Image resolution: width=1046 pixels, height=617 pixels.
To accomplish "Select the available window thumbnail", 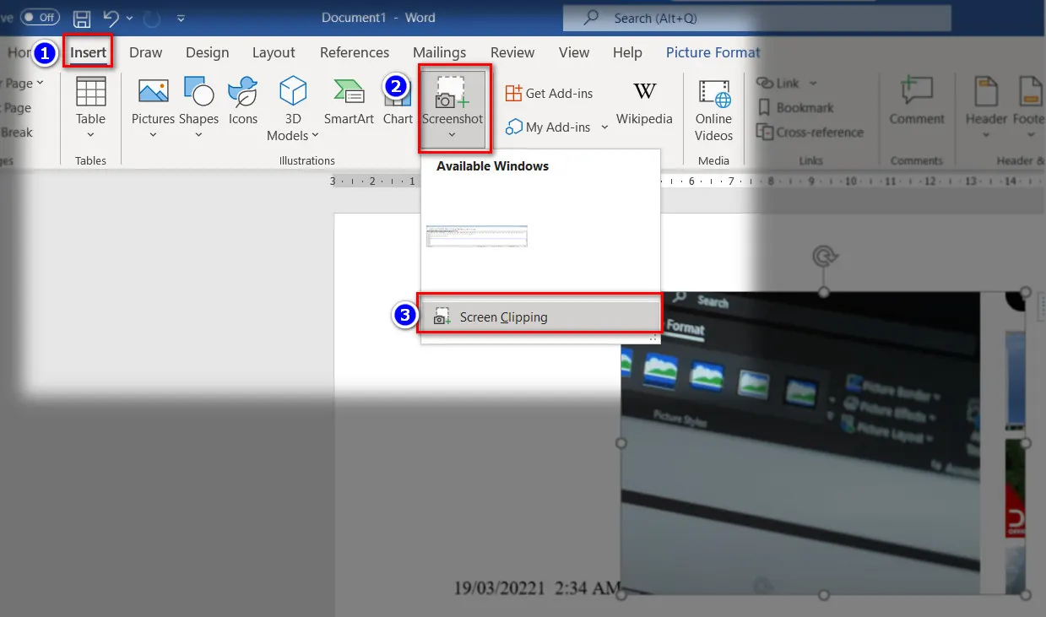I will (x=477, y=235).
